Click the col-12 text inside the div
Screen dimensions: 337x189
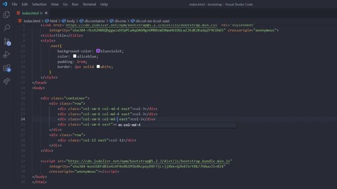(x=117, y=140)
